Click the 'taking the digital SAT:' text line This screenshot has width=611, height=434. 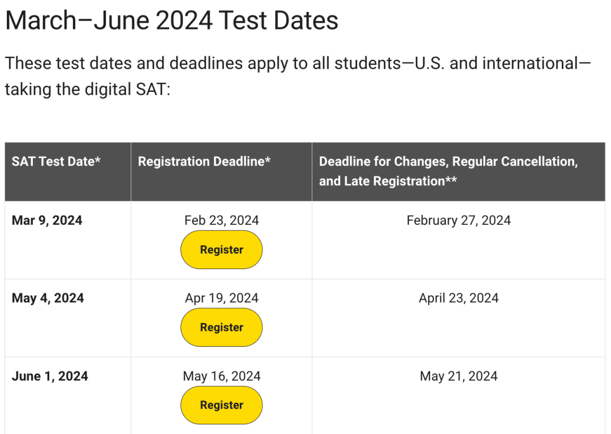[88, 90]
